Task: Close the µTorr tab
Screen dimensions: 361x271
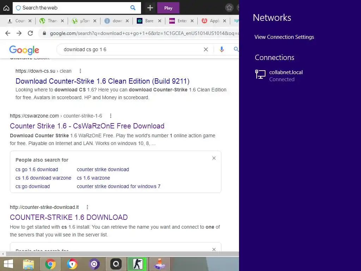Action: point(95,21)
